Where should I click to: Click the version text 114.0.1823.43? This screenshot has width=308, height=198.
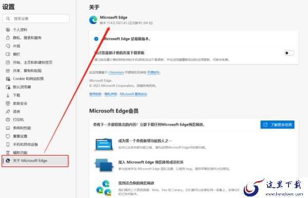[117, 23]
